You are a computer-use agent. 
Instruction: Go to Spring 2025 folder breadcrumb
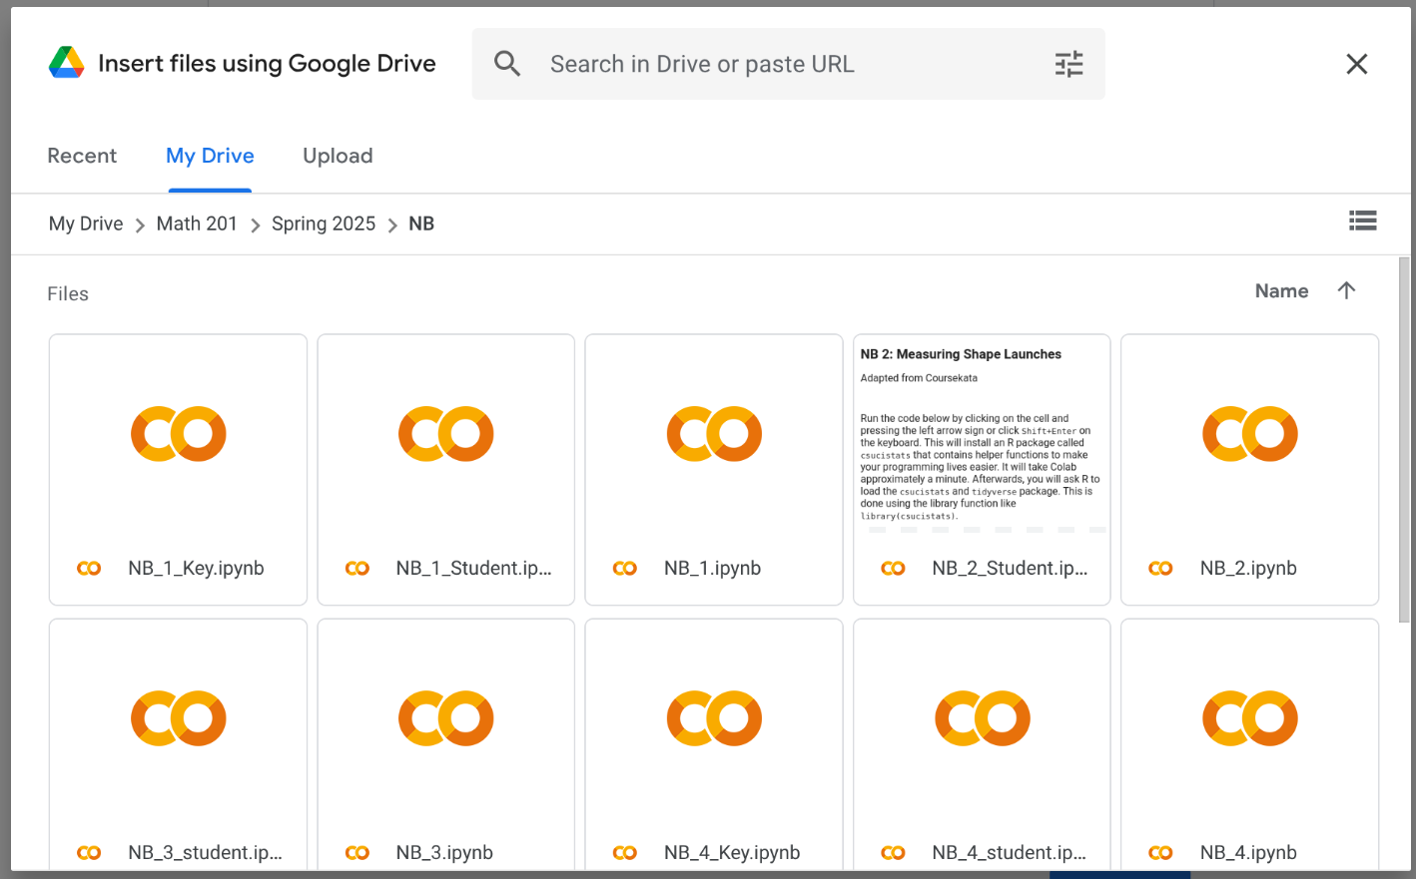pos(324,223)
